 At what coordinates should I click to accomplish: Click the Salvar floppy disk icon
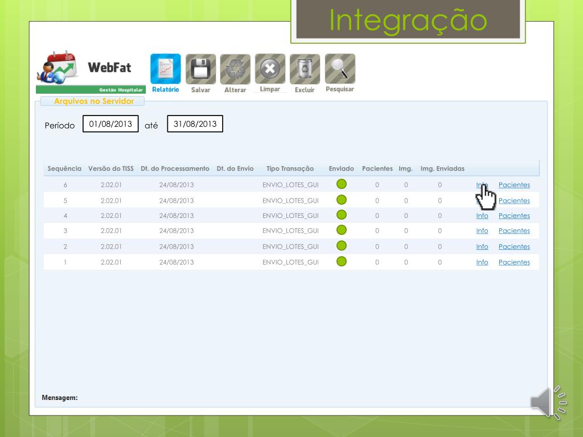tap(201, 69)
